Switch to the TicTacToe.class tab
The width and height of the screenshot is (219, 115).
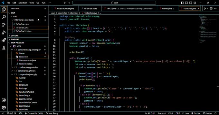[x=90, y=8]
